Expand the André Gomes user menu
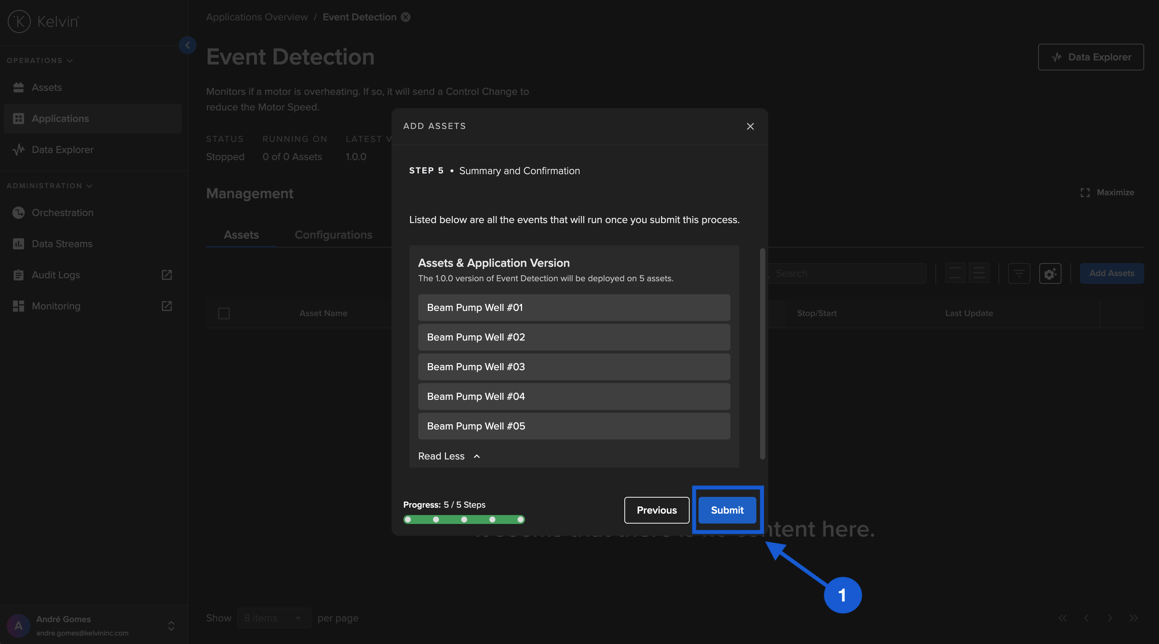The height and width of the screenshot is (644, 1159). coord(171,625)
